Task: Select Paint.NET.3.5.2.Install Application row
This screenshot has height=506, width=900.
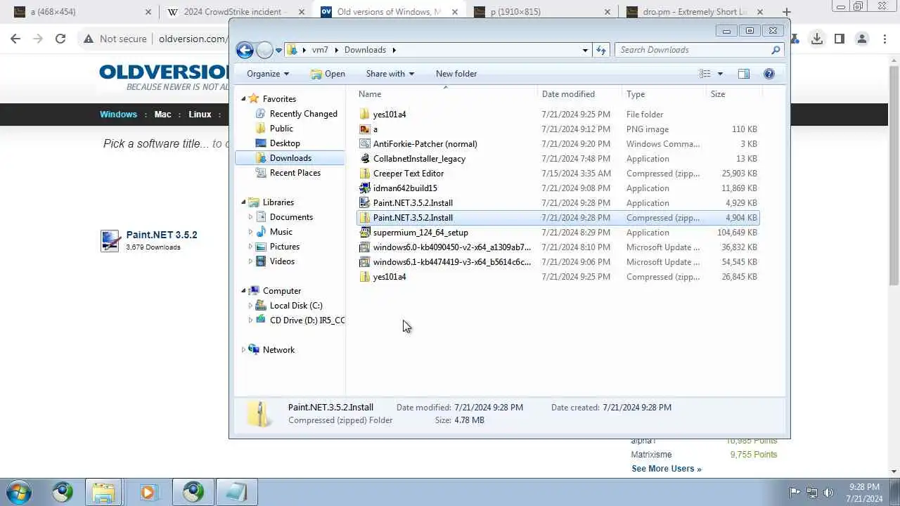Action: coord(558,203)
